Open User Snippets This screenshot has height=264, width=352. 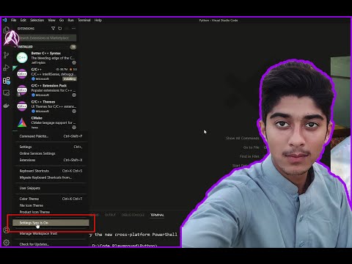click(x=51, y=188)
